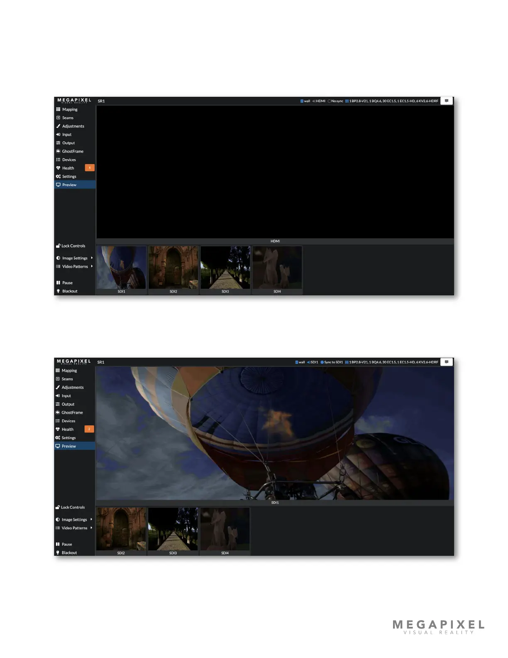Click the Seams icon in the lower screenshot
Screen dimensions: 508x658
click(58, 379)
